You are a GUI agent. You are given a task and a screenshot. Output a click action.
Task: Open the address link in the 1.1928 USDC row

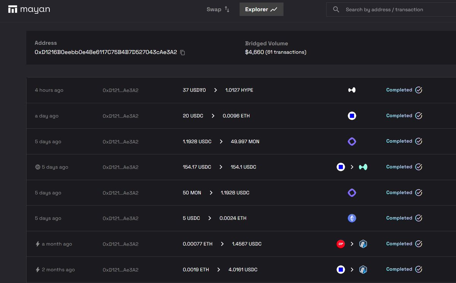pos(120,142)
